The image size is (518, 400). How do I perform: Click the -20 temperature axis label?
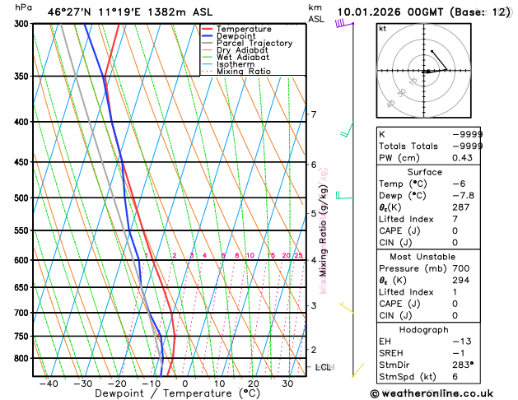coord(117,384)
